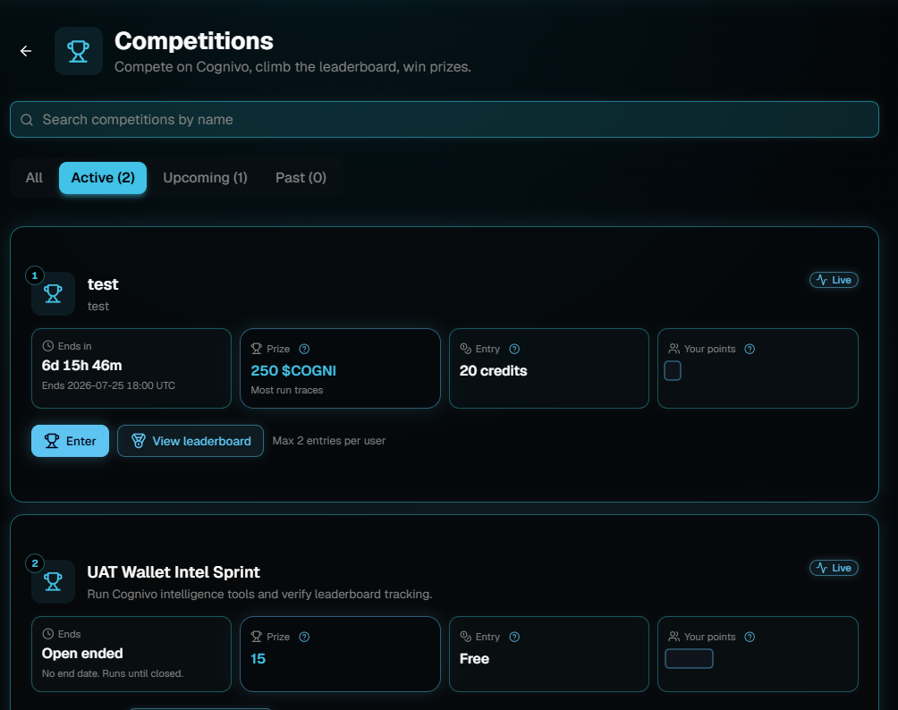Click the Competitions page heading
This screenshot has height=710, width=898.
(194, 41)
